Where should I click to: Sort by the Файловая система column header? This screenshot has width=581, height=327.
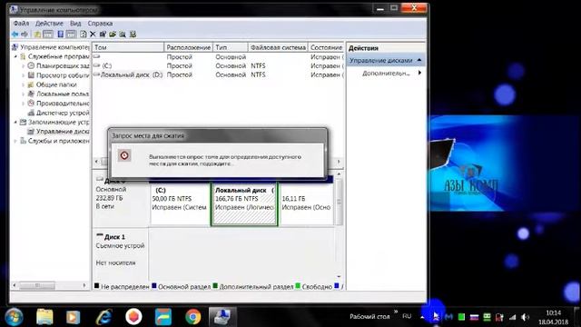tap(278, 47)
